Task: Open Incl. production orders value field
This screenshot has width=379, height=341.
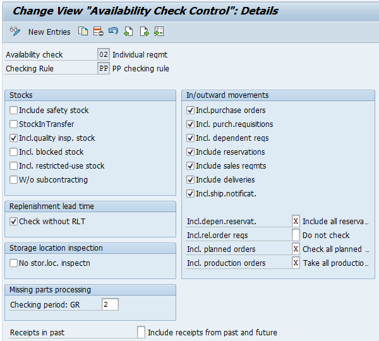Action: 296,263
